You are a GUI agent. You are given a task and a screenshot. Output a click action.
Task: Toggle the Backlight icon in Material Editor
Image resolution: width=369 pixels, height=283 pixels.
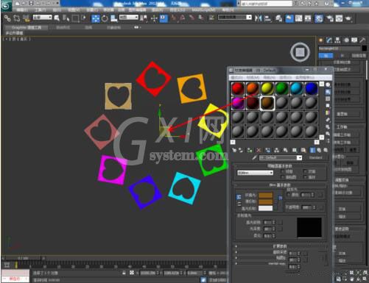[x=328, y=92]
